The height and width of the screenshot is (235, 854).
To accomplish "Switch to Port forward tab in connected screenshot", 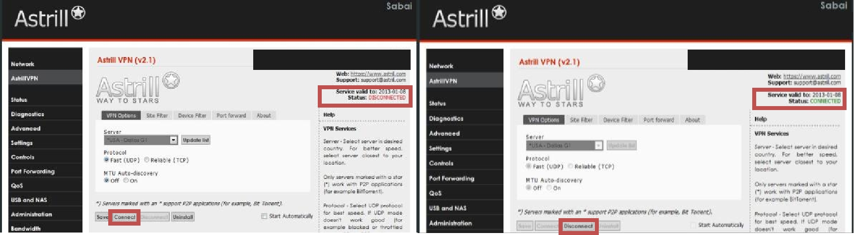I will coord(659,120).
